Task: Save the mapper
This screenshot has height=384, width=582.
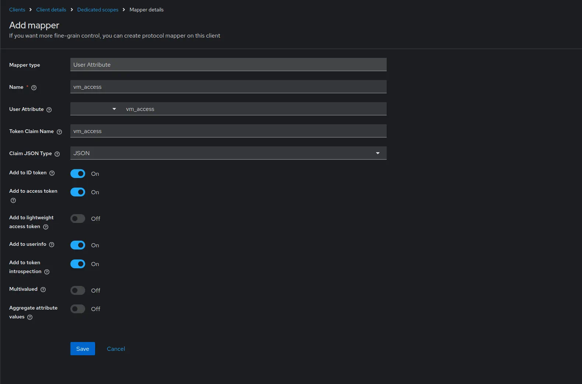Action: (x=83, y=349)
